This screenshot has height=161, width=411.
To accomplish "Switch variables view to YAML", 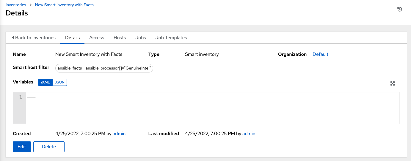I will [45, 82].
